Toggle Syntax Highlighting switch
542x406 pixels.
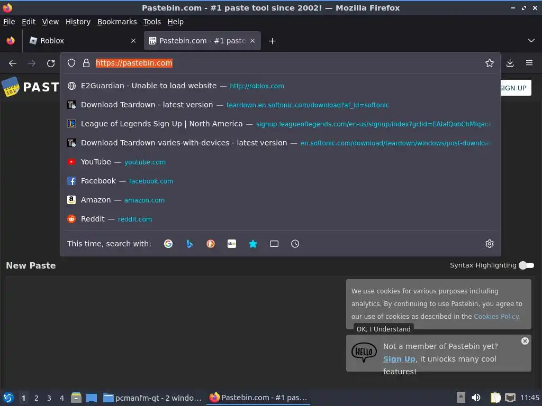[527, 265]
